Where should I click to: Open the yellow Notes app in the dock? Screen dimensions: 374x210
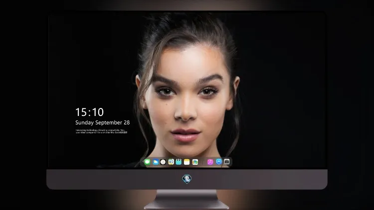tap(187, 162)
